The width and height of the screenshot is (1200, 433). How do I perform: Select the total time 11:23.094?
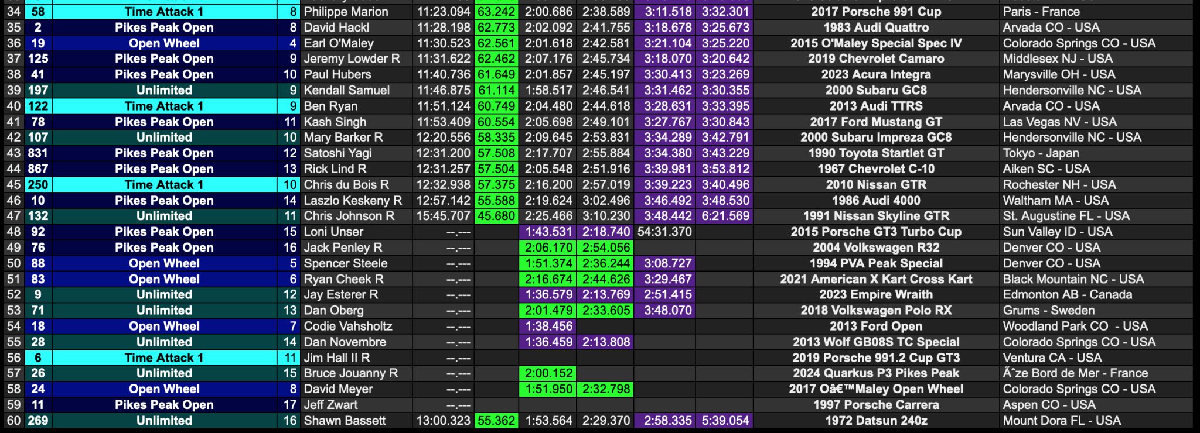(444, 12)
